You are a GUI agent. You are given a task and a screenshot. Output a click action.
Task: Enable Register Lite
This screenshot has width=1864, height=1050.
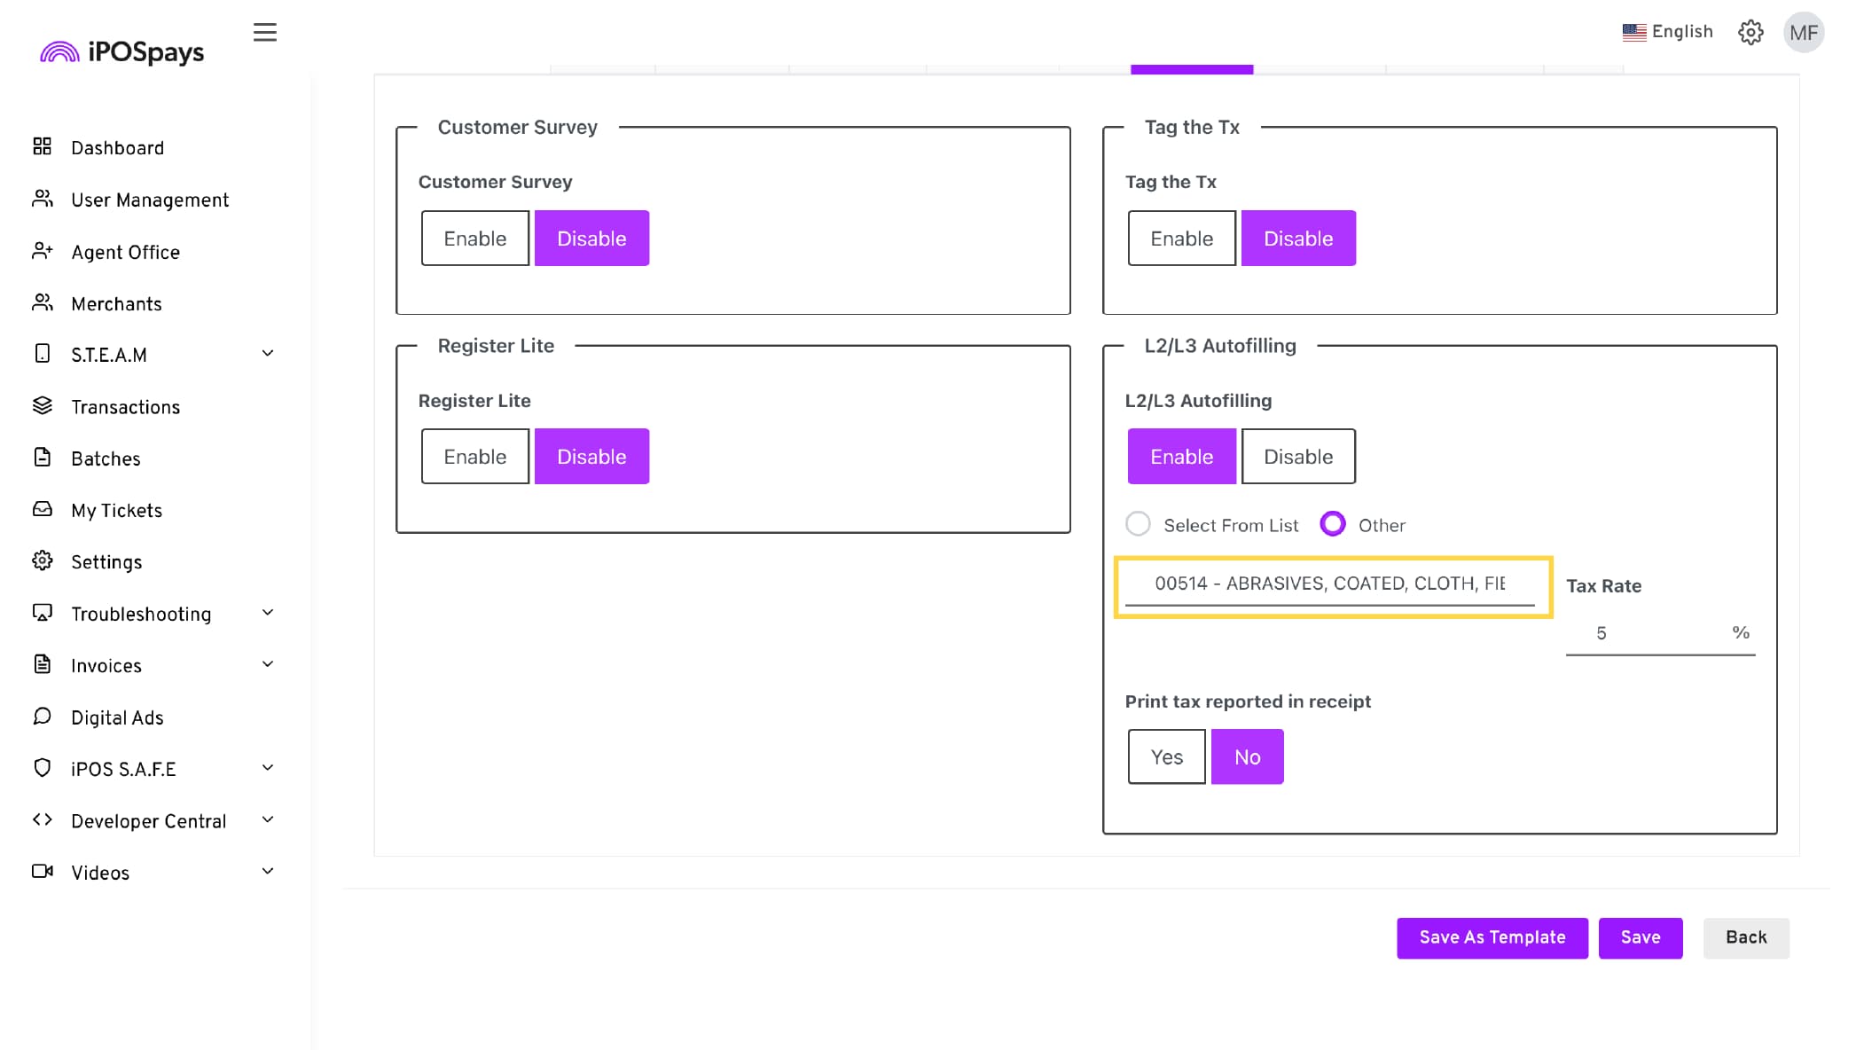click(475, 457)
